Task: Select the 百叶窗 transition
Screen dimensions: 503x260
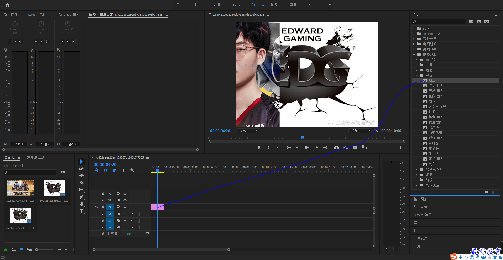Action: pyautogui.click(x=433, y=143)
